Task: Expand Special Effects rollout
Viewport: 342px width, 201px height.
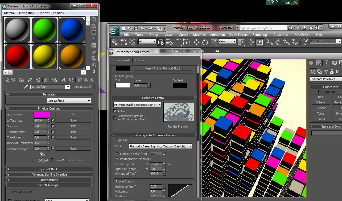Action: (x=49, y=169)
